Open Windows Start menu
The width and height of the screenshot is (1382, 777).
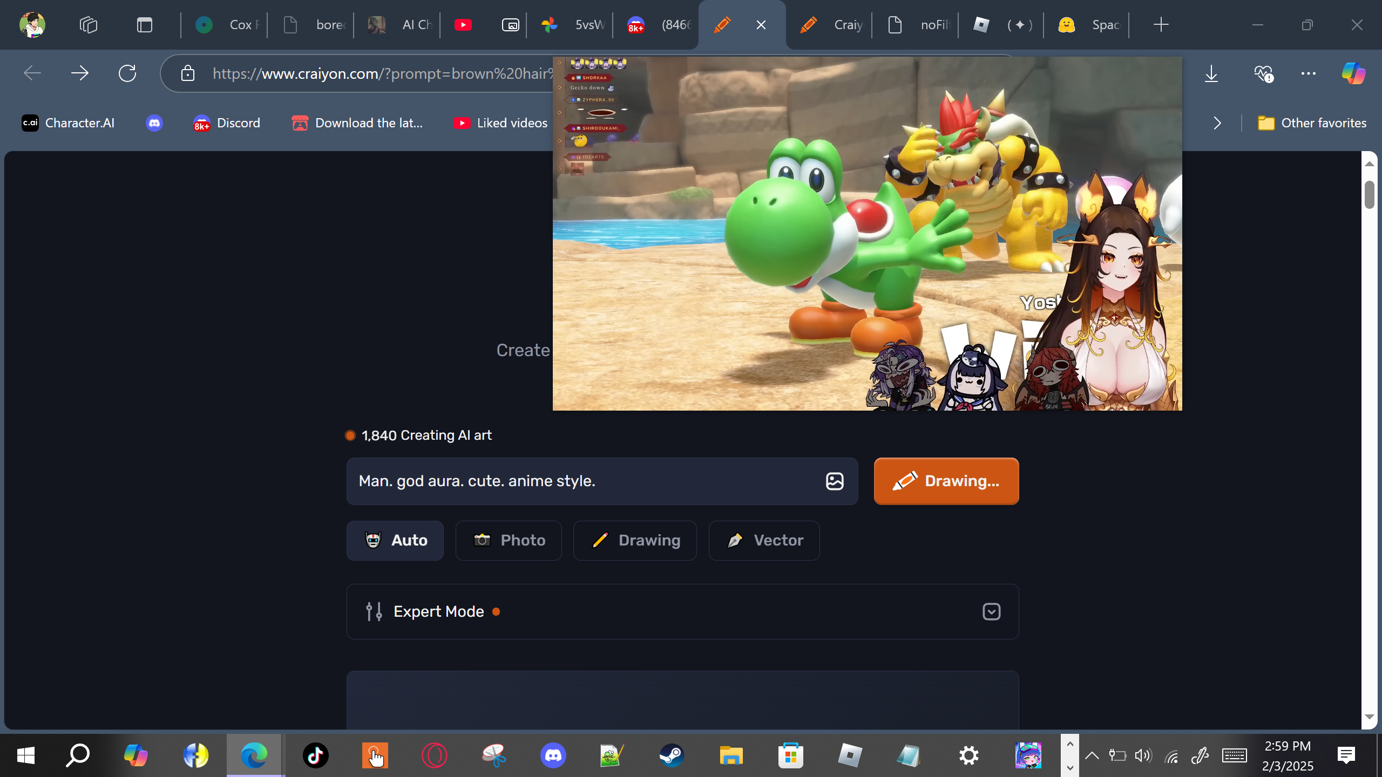click(26, 755)
